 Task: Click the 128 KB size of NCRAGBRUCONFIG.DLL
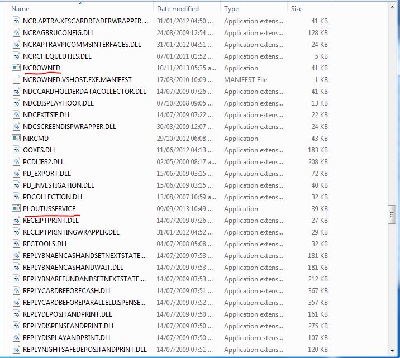tap(318, 32)
